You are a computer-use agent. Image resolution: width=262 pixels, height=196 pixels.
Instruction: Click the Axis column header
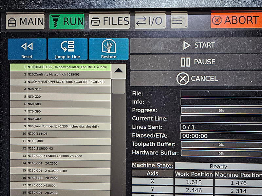pos(152,173)
